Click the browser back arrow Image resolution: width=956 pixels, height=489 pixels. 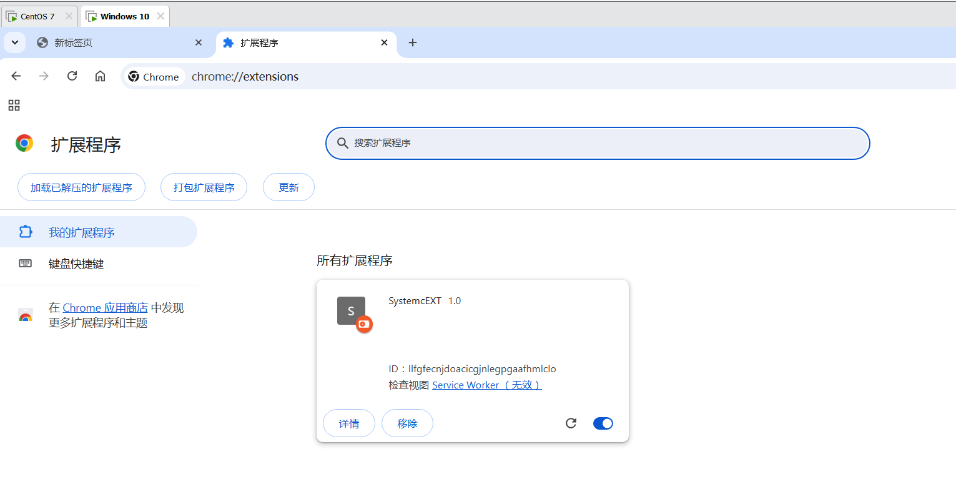point(16,76)
